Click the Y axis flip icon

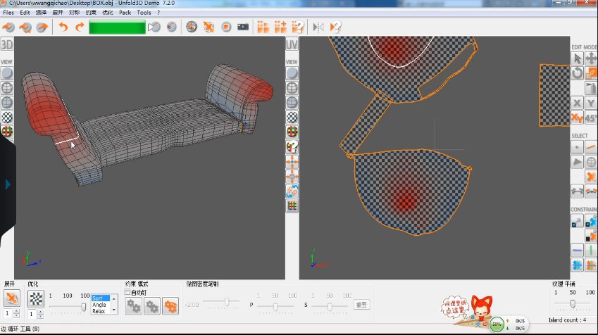[x=591, y=103]
